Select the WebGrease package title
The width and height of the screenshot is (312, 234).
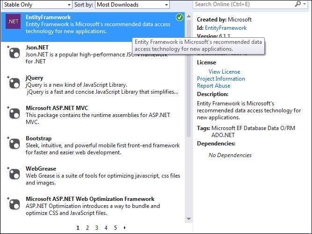tap(41, 169)
